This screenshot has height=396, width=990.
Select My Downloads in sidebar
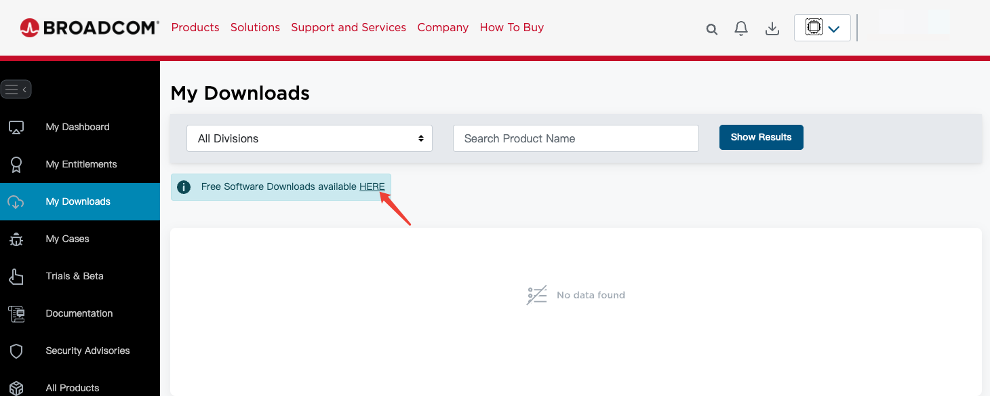tap(80, 201)
